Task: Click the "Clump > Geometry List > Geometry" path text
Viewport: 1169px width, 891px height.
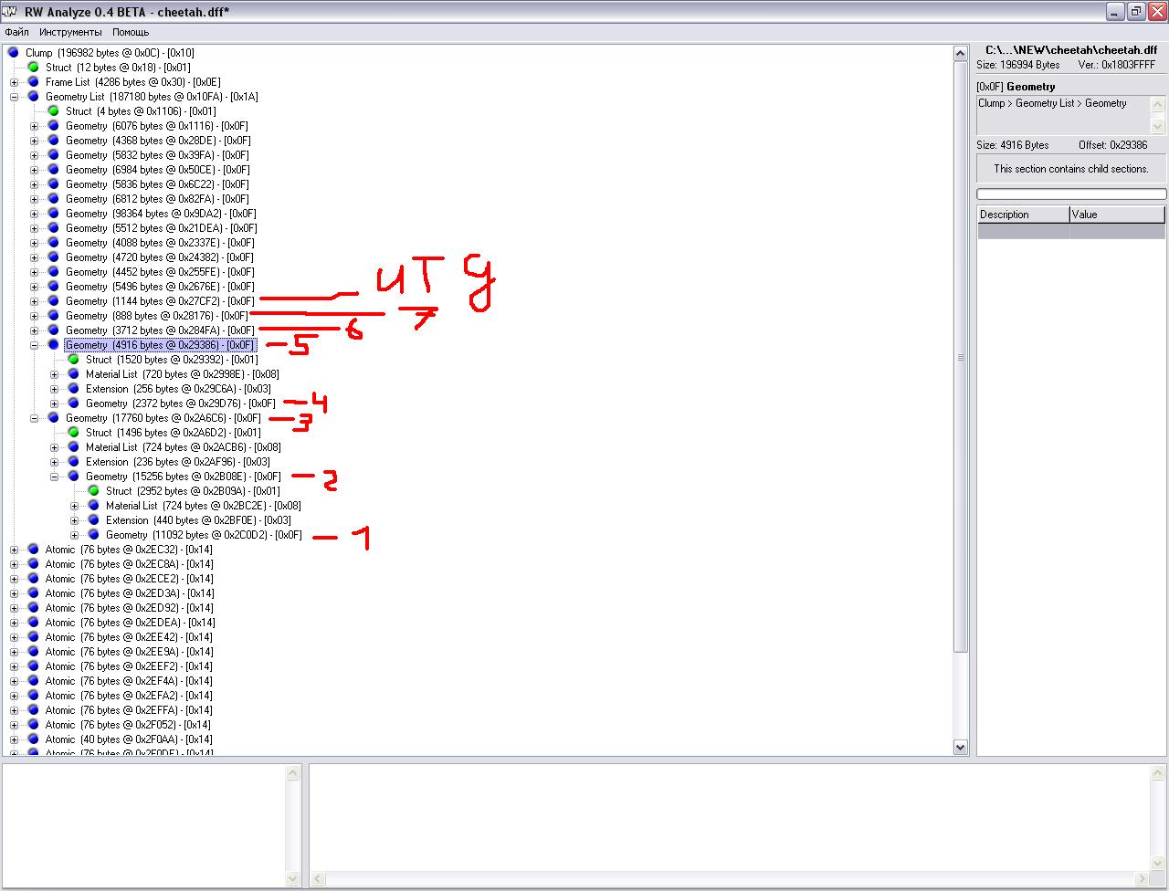Action: pos(1052,103)
